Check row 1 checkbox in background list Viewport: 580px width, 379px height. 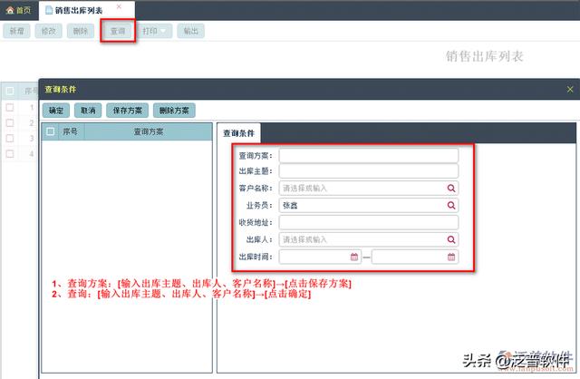click(10, 107)
